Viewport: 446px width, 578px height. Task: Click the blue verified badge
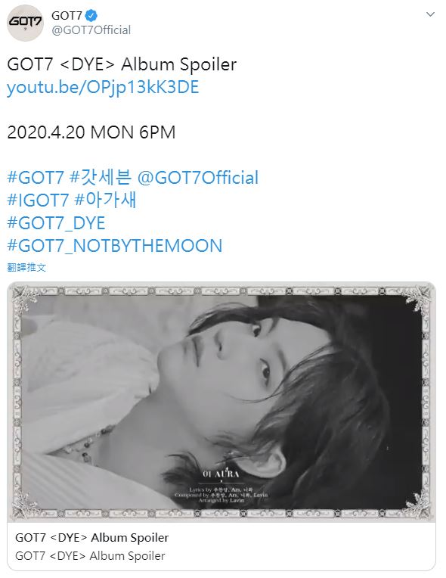click(91, 15)
